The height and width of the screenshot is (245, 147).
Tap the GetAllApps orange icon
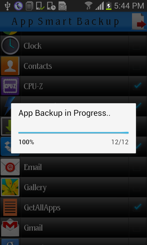10,207
